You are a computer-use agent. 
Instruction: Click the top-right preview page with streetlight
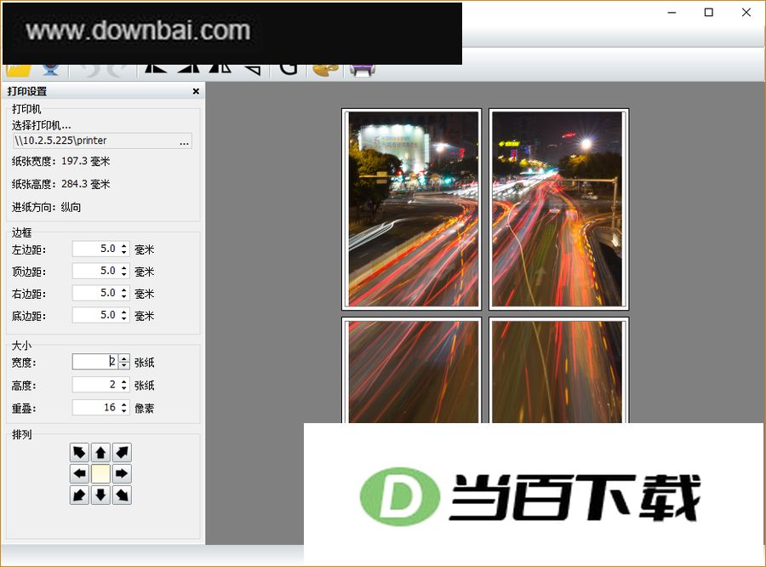(558, 209)
